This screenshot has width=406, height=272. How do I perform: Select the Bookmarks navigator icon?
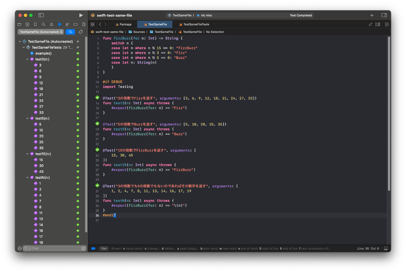point(36,24)
